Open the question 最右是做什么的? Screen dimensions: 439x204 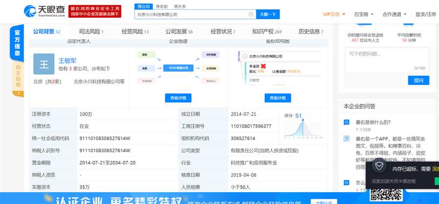coord(373,122)
